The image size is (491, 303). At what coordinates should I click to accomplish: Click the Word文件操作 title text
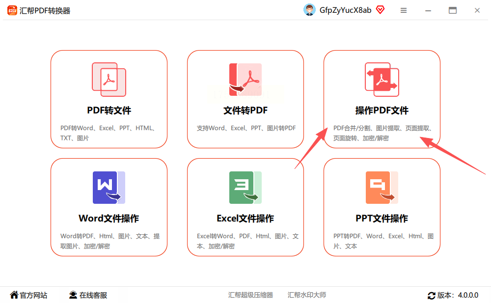click(x=109, y=219)
